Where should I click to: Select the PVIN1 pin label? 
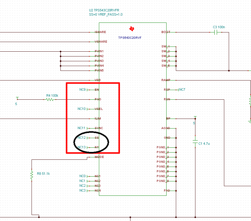point(99,51)
